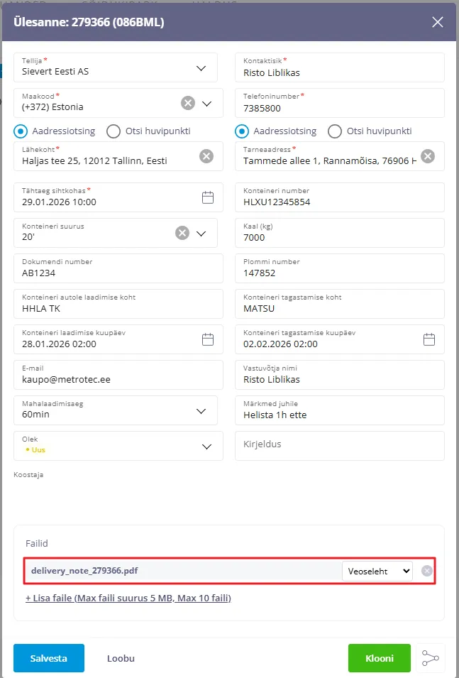Click the share icon next to Klooni
The image size is (459, 678).
pos(430,658)
